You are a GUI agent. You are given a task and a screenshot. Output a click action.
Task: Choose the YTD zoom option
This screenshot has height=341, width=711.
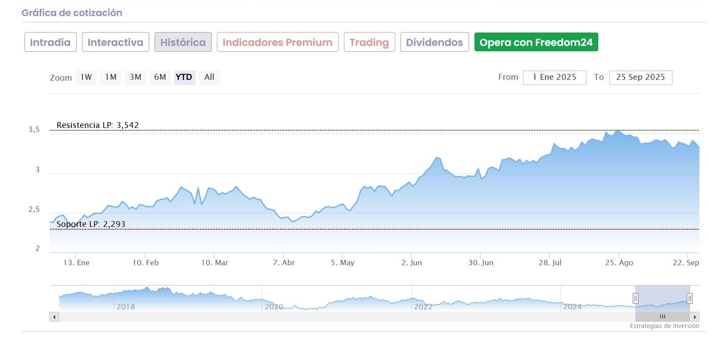[x=184, y=77]
